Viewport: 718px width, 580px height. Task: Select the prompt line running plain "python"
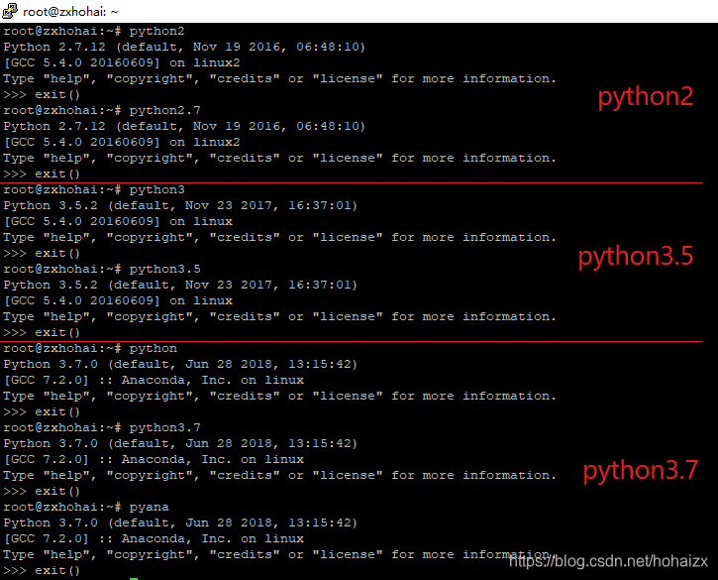pyautogui.click(x=90, y=348)
